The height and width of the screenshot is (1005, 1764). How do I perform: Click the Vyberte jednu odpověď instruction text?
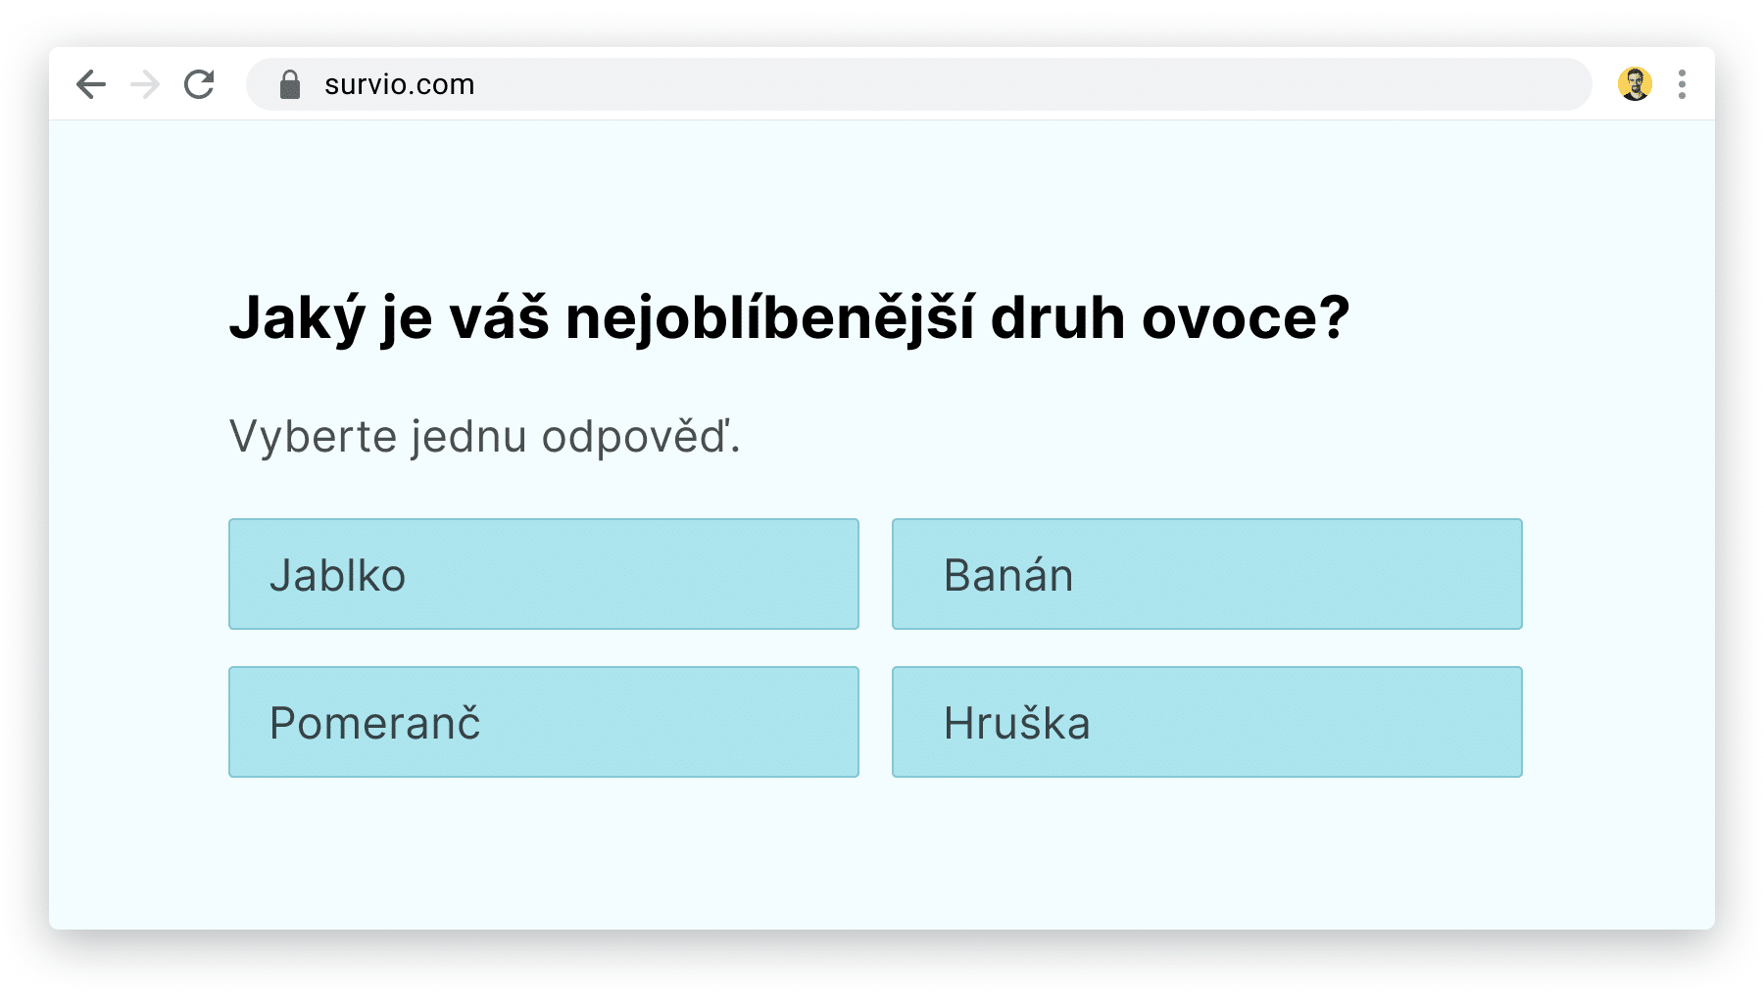[485, 437]
